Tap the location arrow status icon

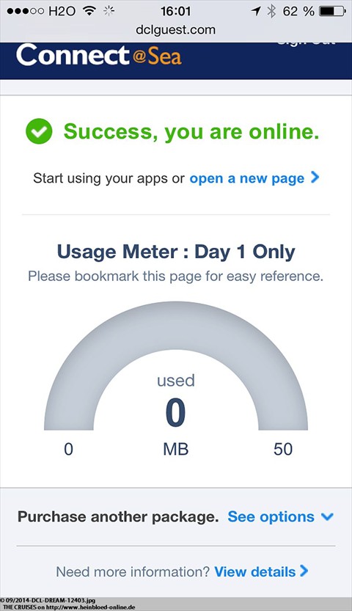click(x=256, y=11)
